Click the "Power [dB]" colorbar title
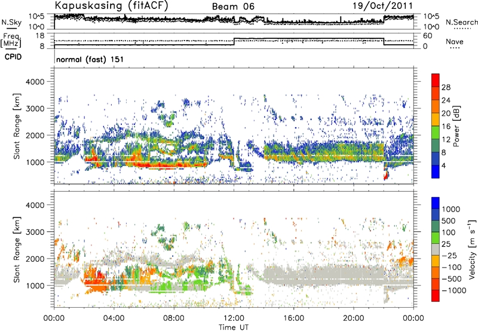This screenshot has width=478, height=331. click(x=456, y=126)
